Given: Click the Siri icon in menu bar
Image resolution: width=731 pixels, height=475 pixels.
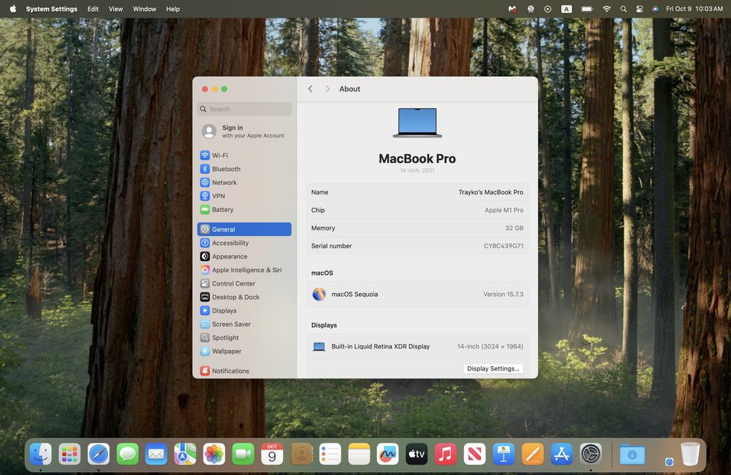Looking at the screenshot, I should 655,9.
